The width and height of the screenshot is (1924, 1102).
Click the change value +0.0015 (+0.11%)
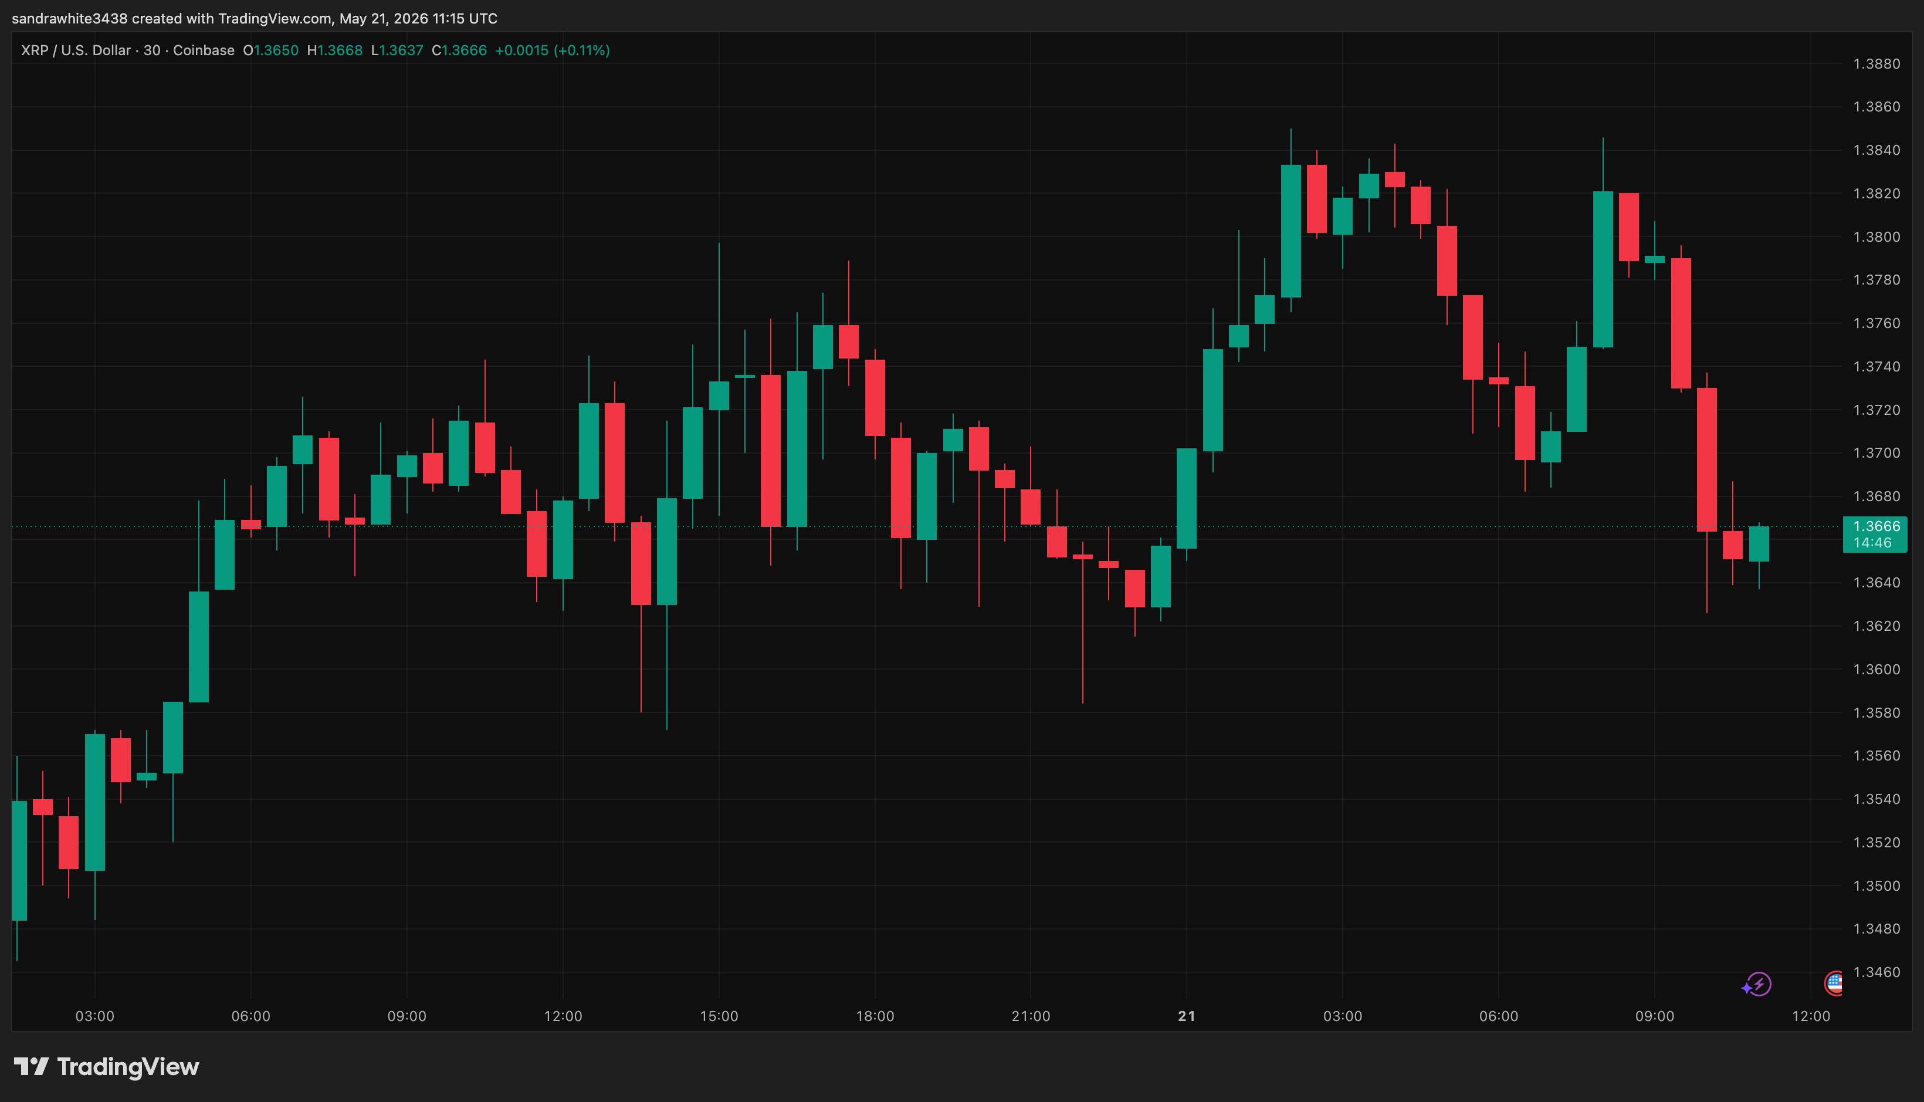coord(553,50)
